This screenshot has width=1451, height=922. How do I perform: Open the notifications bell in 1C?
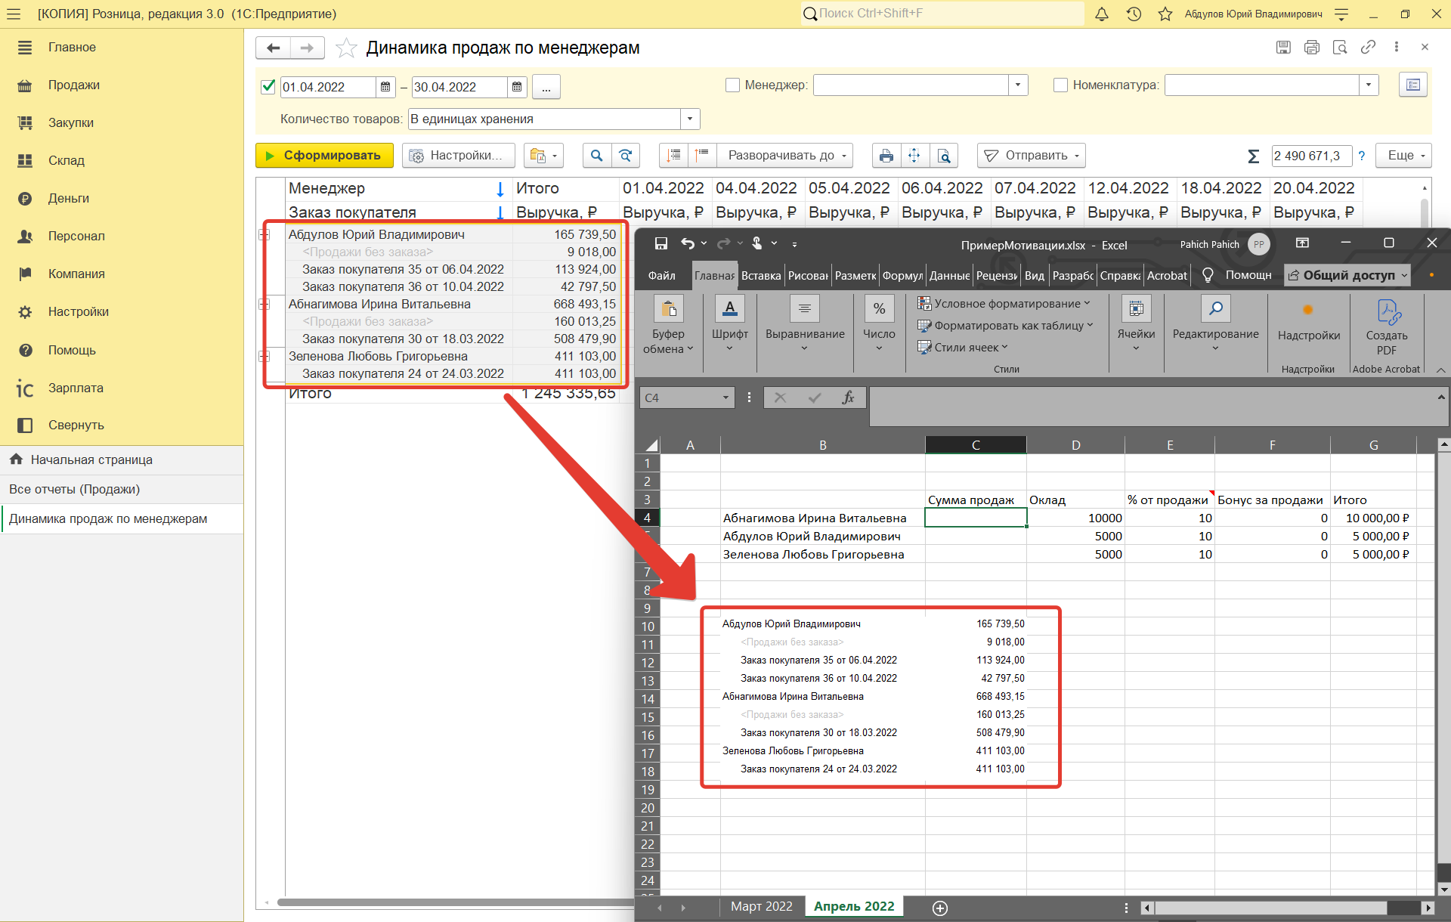point(1102,14)
